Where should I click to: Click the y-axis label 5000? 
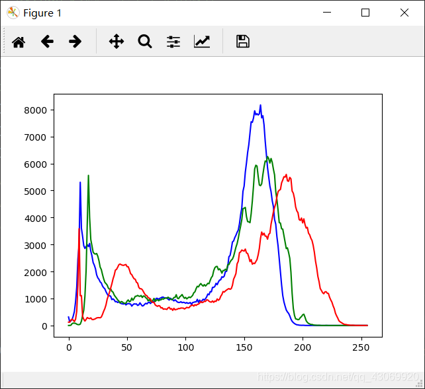coord(36,192)
